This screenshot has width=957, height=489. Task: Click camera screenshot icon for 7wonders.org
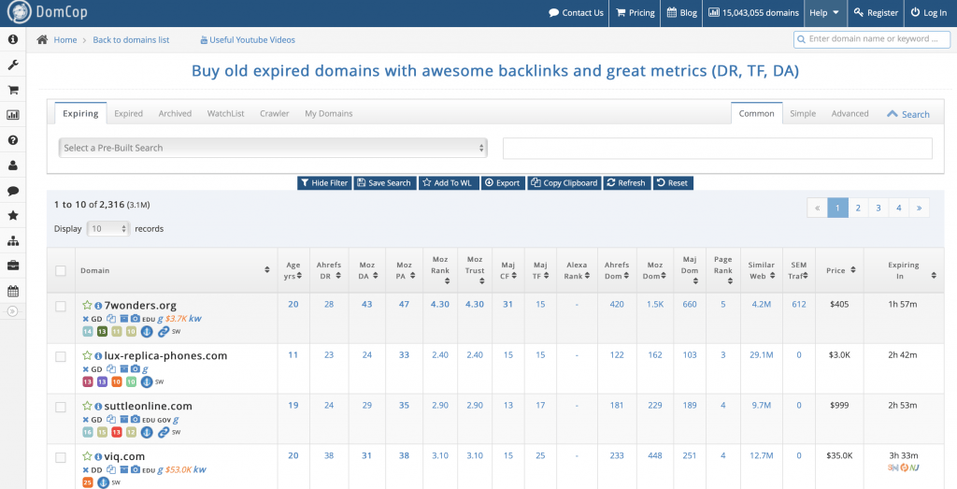[136, 319]
